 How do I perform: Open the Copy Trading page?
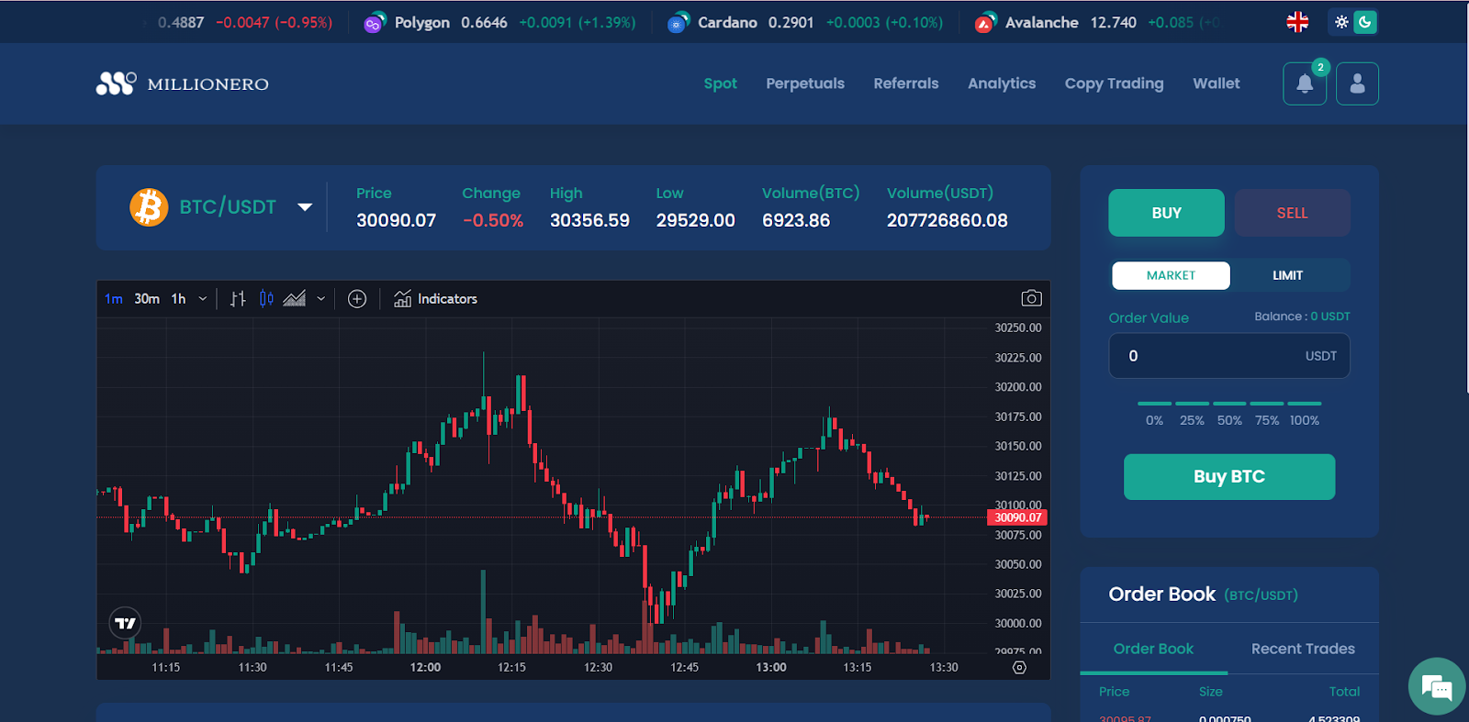coord(1114,83)
